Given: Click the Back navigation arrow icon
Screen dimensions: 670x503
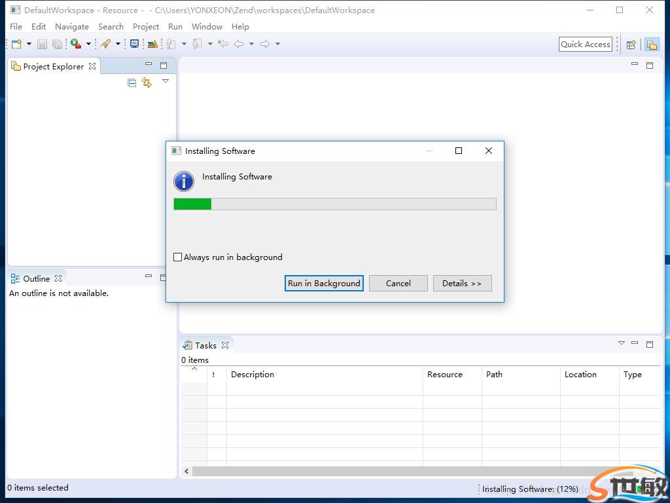Looking at the screenshot, I should 239,44.
